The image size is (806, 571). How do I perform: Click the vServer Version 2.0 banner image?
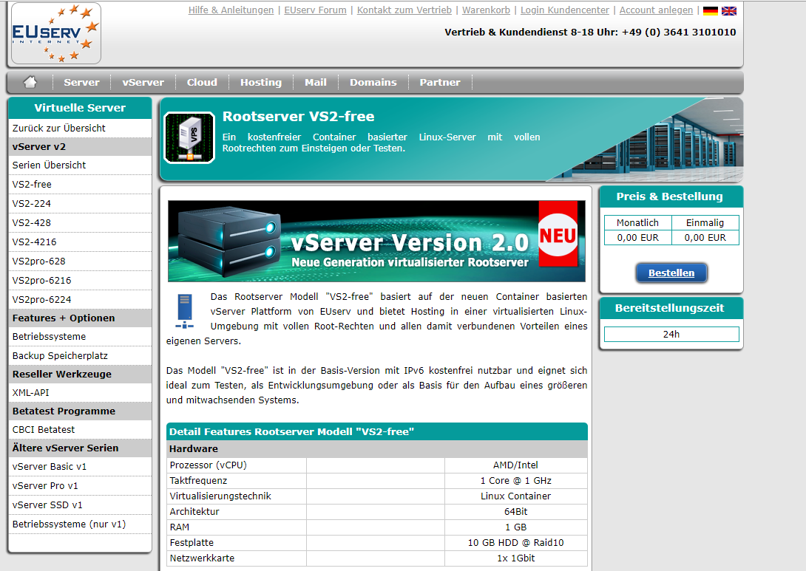pyautogui.click(x=377, y=241)
